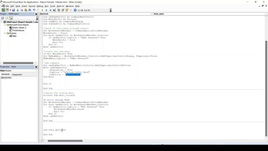This screenshot has width=268, height=151.
Task: Open the Insert menu
Action: point(24,6)
